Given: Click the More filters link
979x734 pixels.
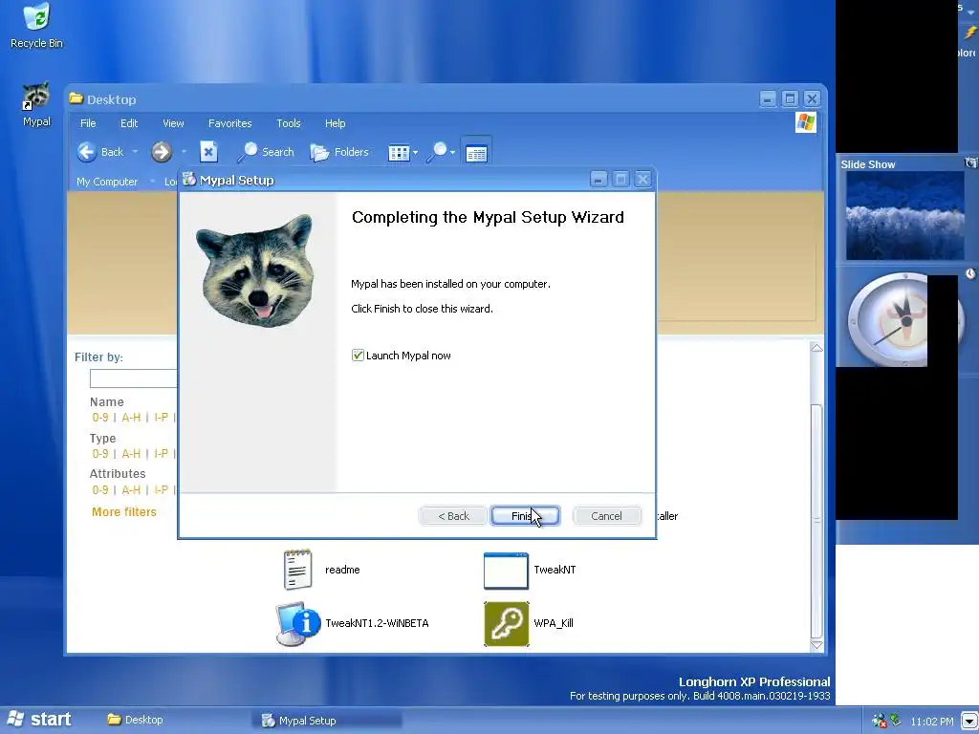Looking at the screenshot, I should (123, 512).
